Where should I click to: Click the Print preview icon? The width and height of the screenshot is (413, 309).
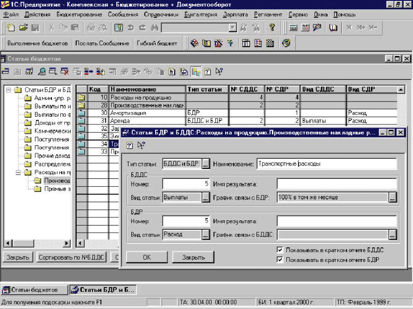point(103,27)
